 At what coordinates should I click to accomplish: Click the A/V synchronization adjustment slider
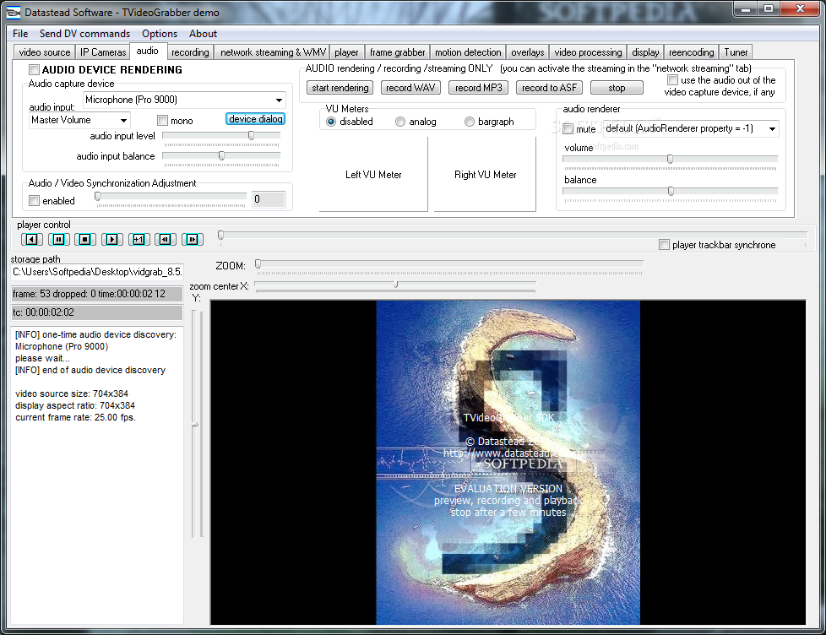(x=171, y=197)
